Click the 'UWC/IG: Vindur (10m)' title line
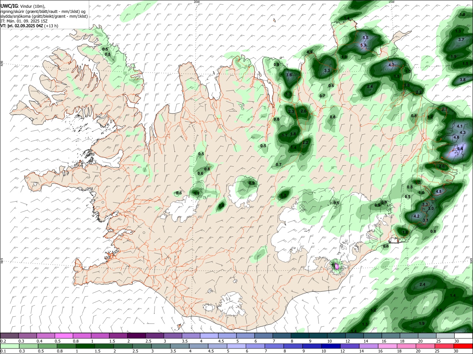This screenshot has height=354, width=473. (x=23, y=6)
